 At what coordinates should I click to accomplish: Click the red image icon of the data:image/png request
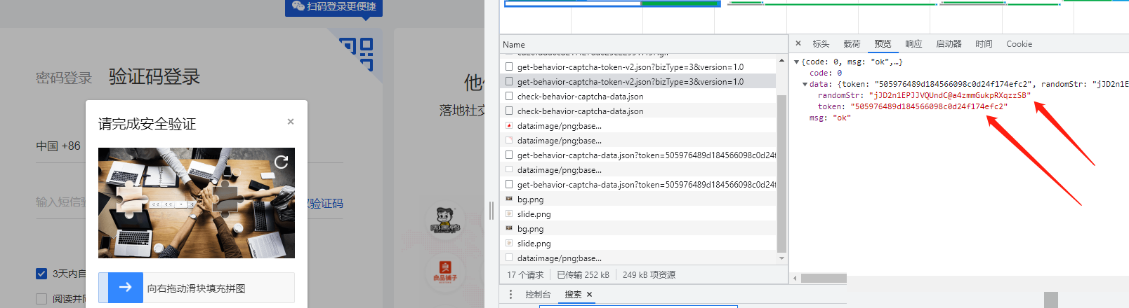[509, 126]
